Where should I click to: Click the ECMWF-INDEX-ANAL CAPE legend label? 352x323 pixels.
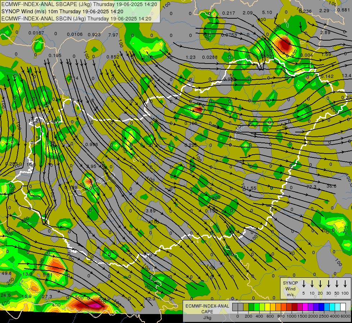point(207,309)
